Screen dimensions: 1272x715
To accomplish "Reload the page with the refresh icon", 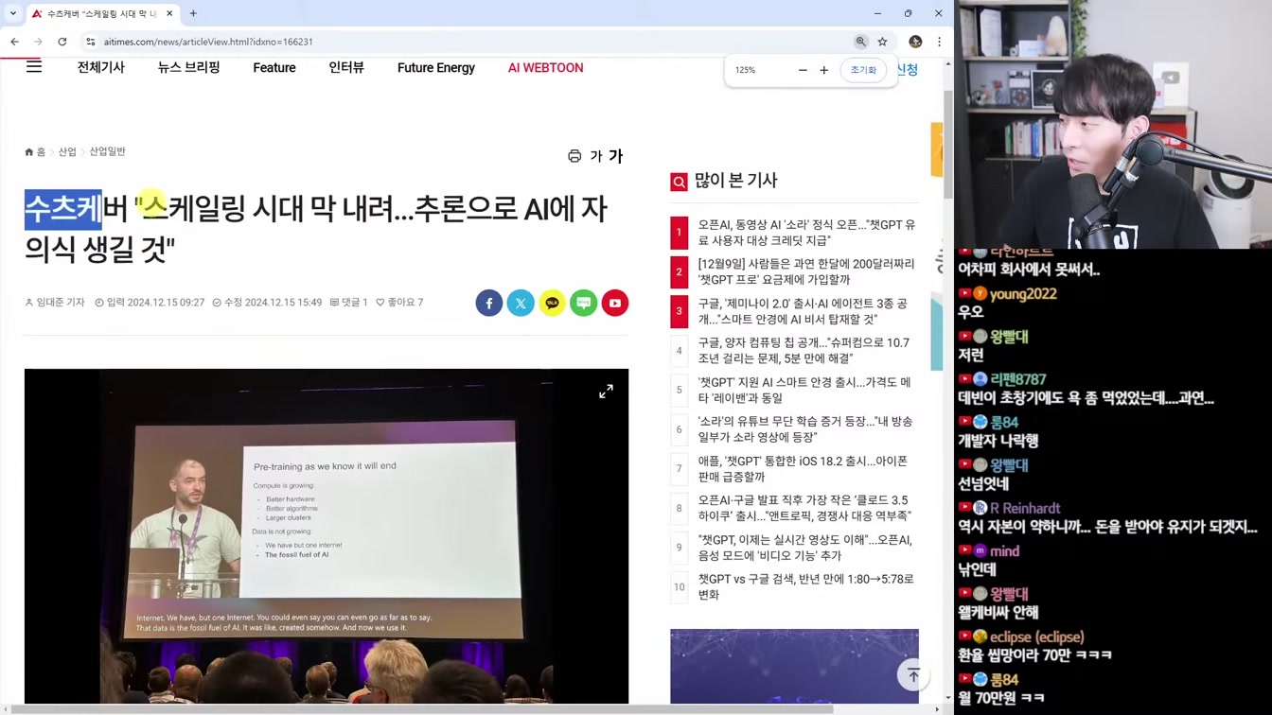I will 62,42.
